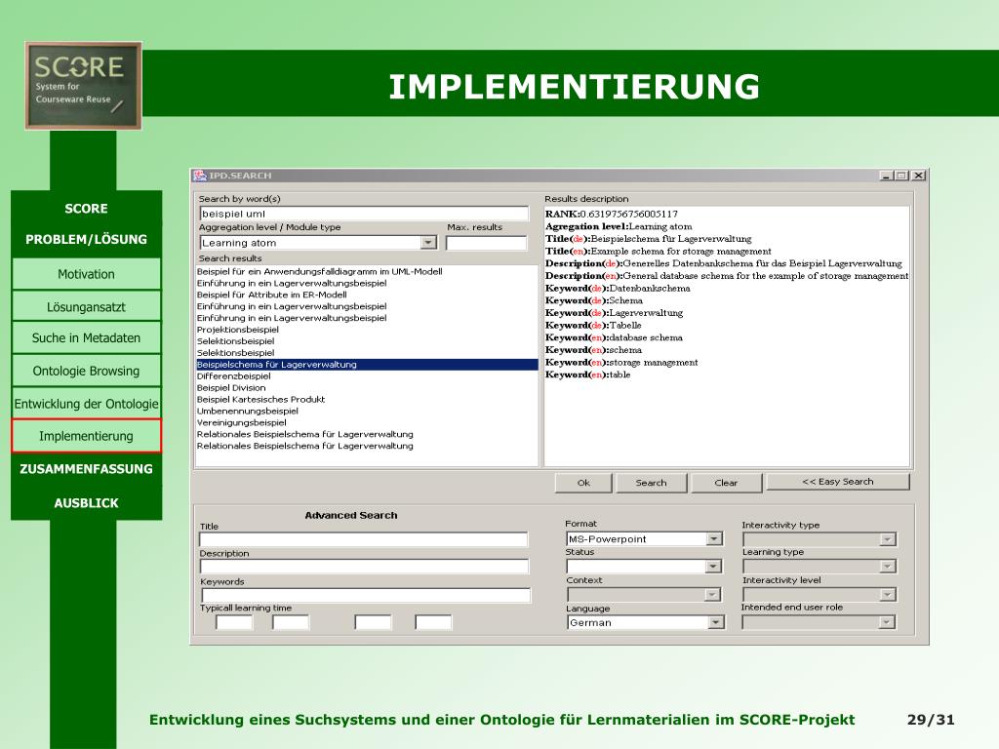Screen dimensions: 999x749
Task: Open the Interactivity level dropdown
Action: (x=819, y=595)
